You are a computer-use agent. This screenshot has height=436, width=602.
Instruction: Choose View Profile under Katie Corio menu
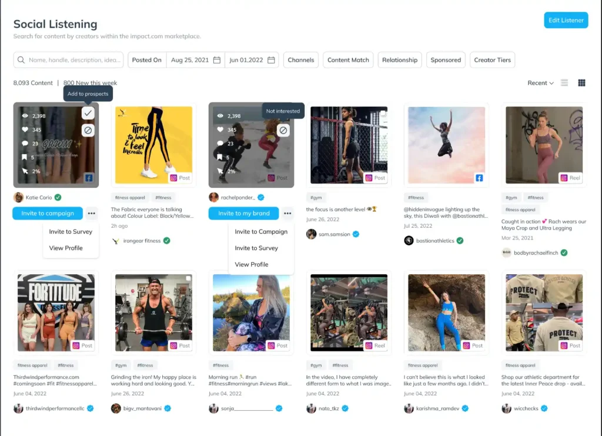tap(66, 248)
